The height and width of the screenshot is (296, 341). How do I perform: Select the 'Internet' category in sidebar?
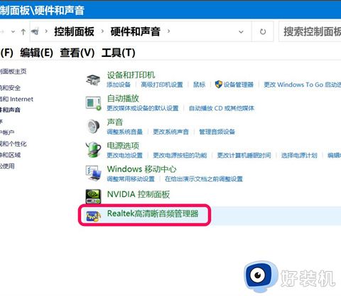pyautogui.click(x=16, y=99)
